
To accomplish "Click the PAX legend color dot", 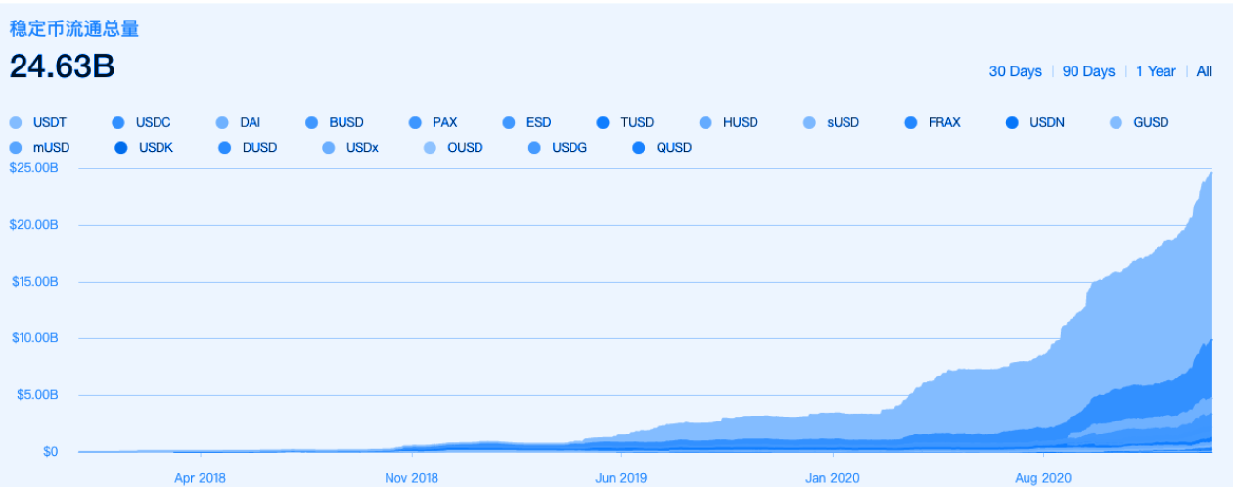I will pyautogui.click(x=415, y=123).
